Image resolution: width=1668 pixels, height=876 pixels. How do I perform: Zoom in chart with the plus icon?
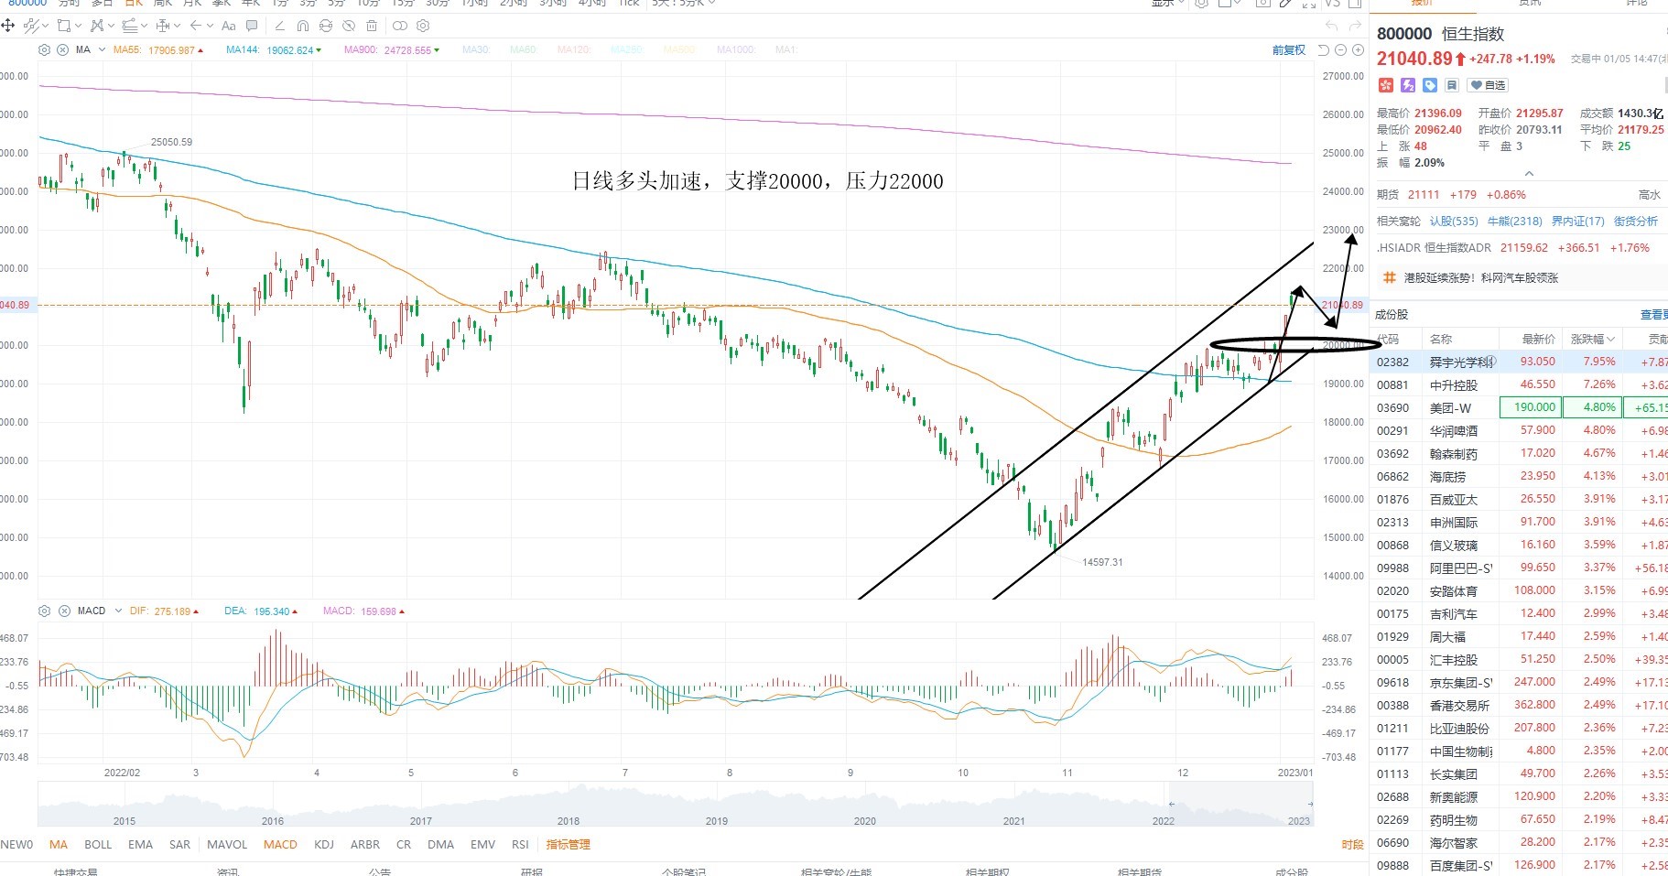(1359, 50)
